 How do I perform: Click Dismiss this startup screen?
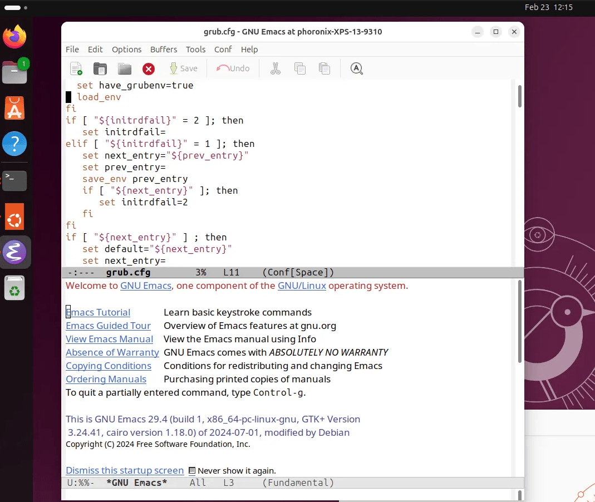pyautogui.click(x=125, y=470)
